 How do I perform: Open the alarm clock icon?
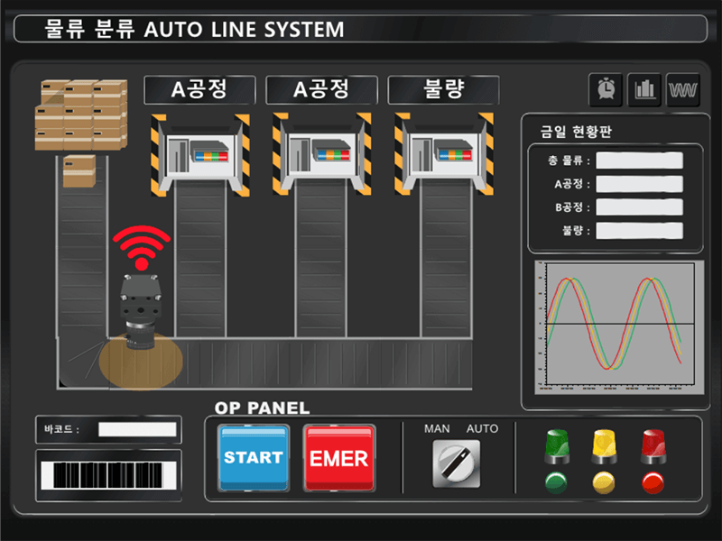[x=606, y=89]
